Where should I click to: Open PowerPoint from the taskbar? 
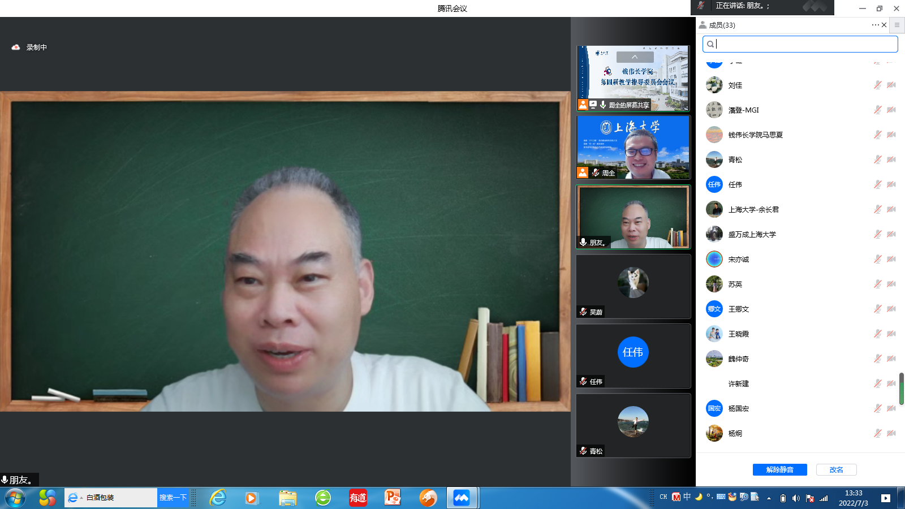(x=392, y=498)
